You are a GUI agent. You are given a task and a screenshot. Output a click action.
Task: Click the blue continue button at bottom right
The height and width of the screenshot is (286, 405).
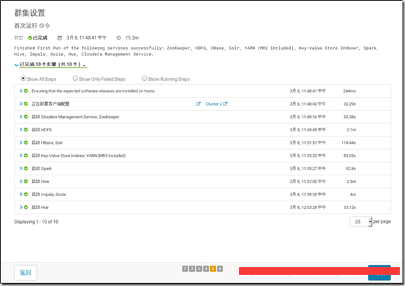pyautogui.click(x=379, y=273)
